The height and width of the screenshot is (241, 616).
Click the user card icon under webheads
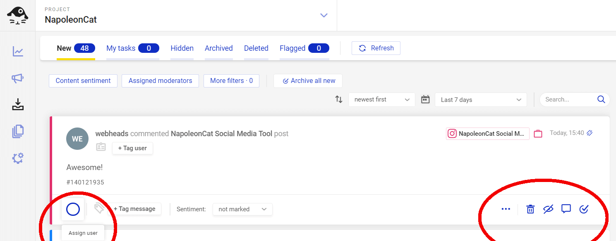click(x=101, y=147)
